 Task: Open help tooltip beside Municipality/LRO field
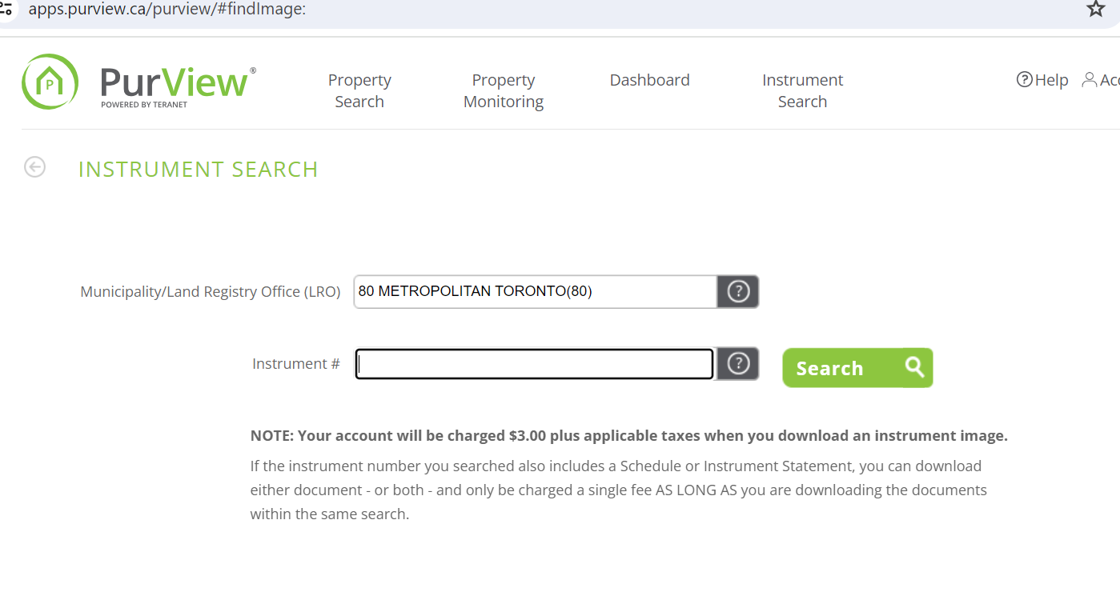point(738,291)
